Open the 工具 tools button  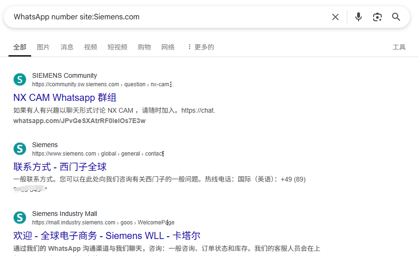399,47
